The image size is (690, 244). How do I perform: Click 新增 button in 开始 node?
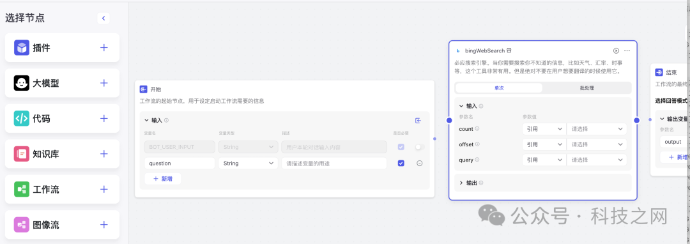point(163,179)
